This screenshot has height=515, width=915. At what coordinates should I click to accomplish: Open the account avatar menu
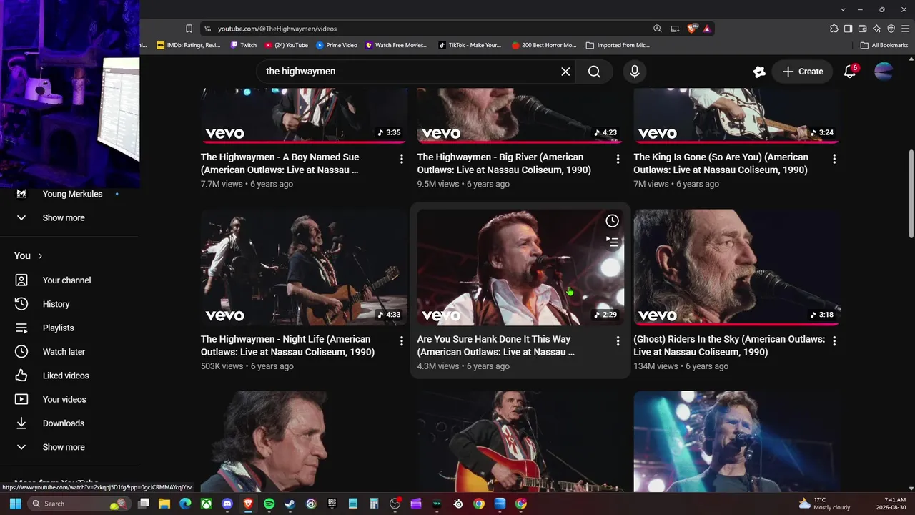[884, 72]
